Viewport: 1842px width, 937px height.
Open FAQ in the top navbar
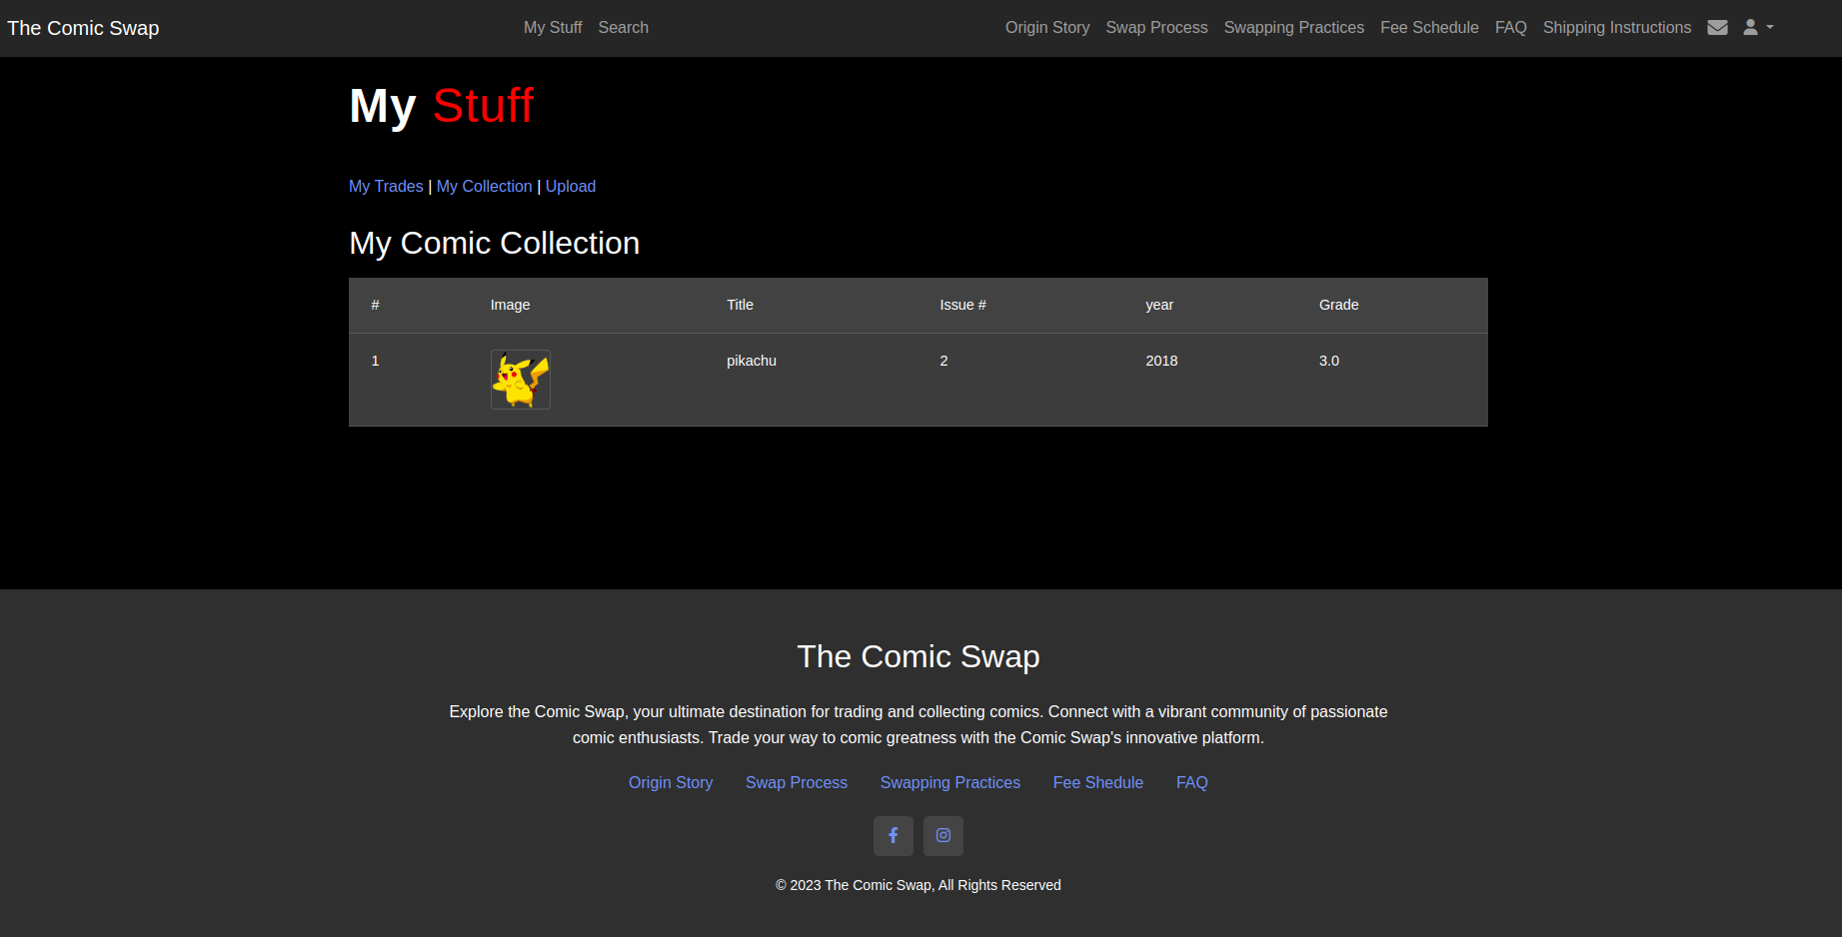click(x=1510, y=28)
